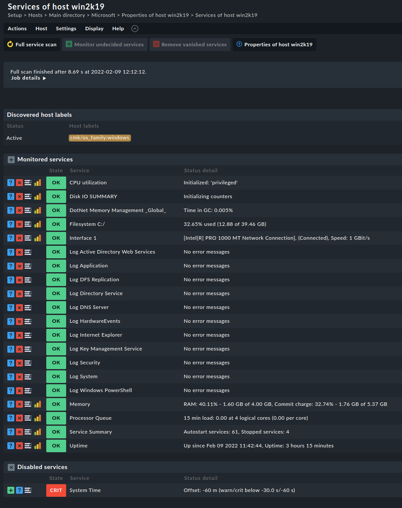
Task: Open the Actions menu
Action: coord(17,29)
